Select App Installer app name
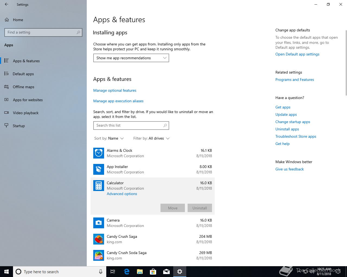 coord(117,167)
